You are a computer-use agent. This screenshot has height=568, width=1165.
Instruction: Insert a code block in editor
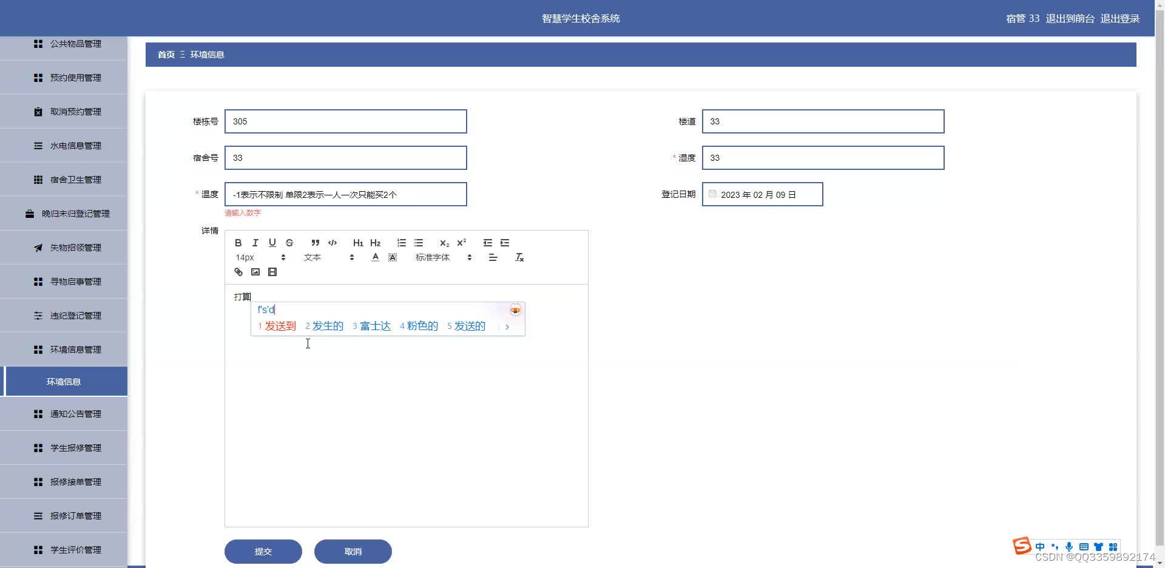[x=332, y=243]
